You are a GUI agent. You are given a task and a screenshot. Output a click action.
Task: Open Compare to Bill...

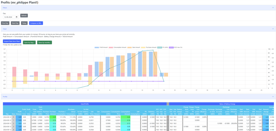pos(36,23)
